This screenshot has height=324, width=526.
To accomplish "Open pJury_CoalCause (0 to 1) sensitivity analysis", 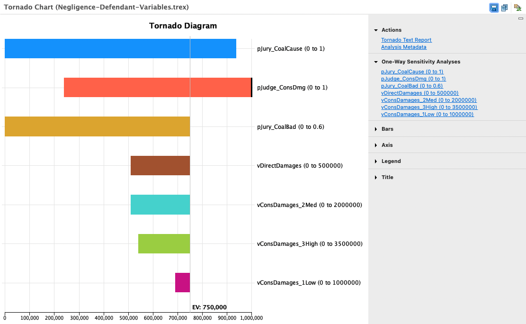I will point(412,72).
